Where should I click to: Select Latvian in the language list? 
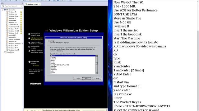[x=53, y=72]
